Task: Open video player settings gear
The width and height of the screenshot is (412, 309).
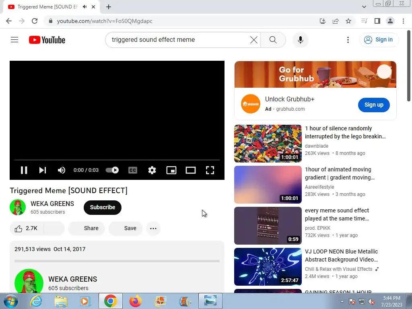Action: [x=152, y=170]
